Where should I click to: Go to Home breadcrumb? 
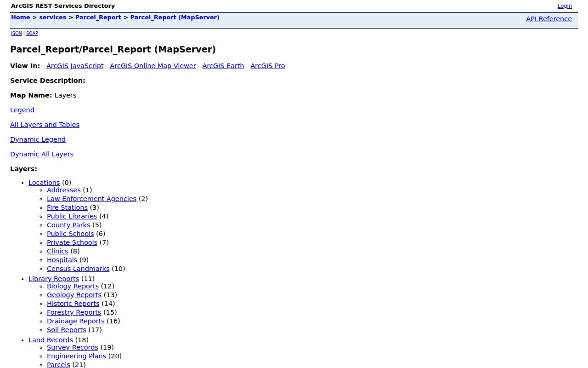[x=20, y=17]
